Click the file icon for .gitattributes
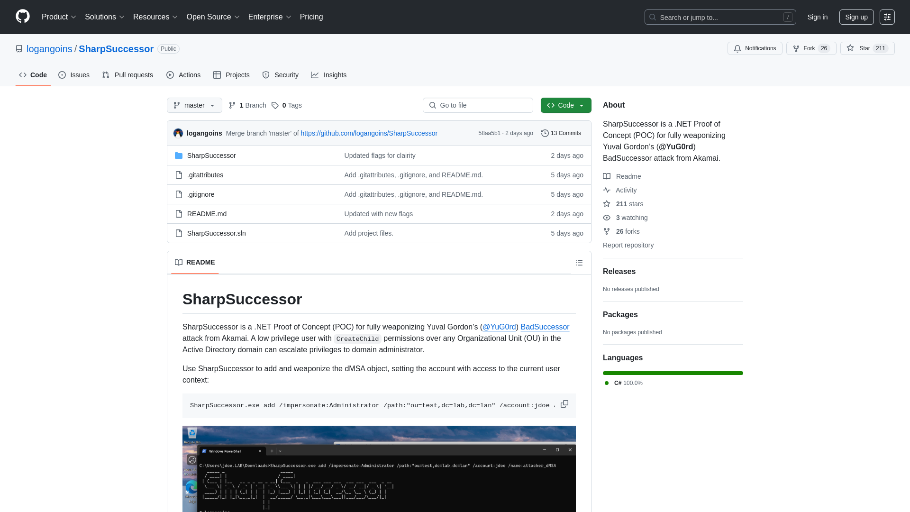Viewport: 910px width, 512px height. coord(179,175)
